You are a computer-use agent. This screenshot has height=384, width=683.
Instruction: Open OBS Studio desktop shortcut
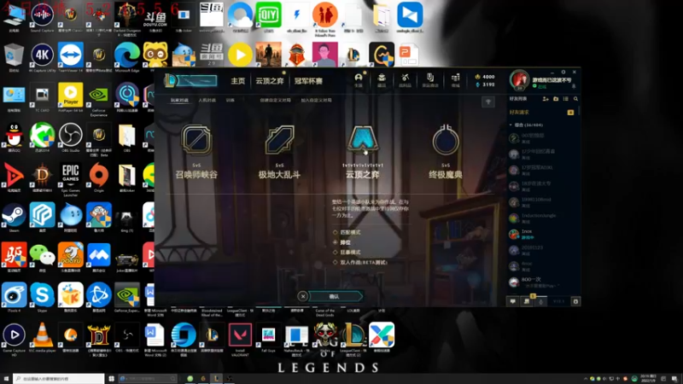pyautogui.click(x=71, y=137)
